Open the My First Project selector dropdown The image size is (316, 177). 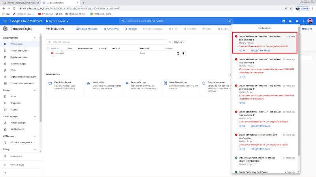[57, 21]
